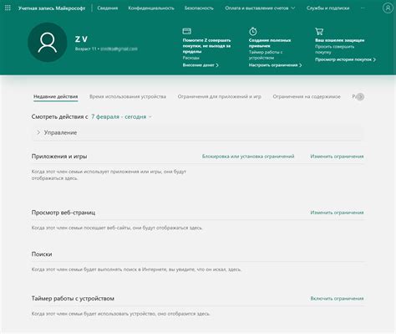Select the Недавние действия tab
Image resolution: width=396 pixels, height=334 pixels.
56,96
